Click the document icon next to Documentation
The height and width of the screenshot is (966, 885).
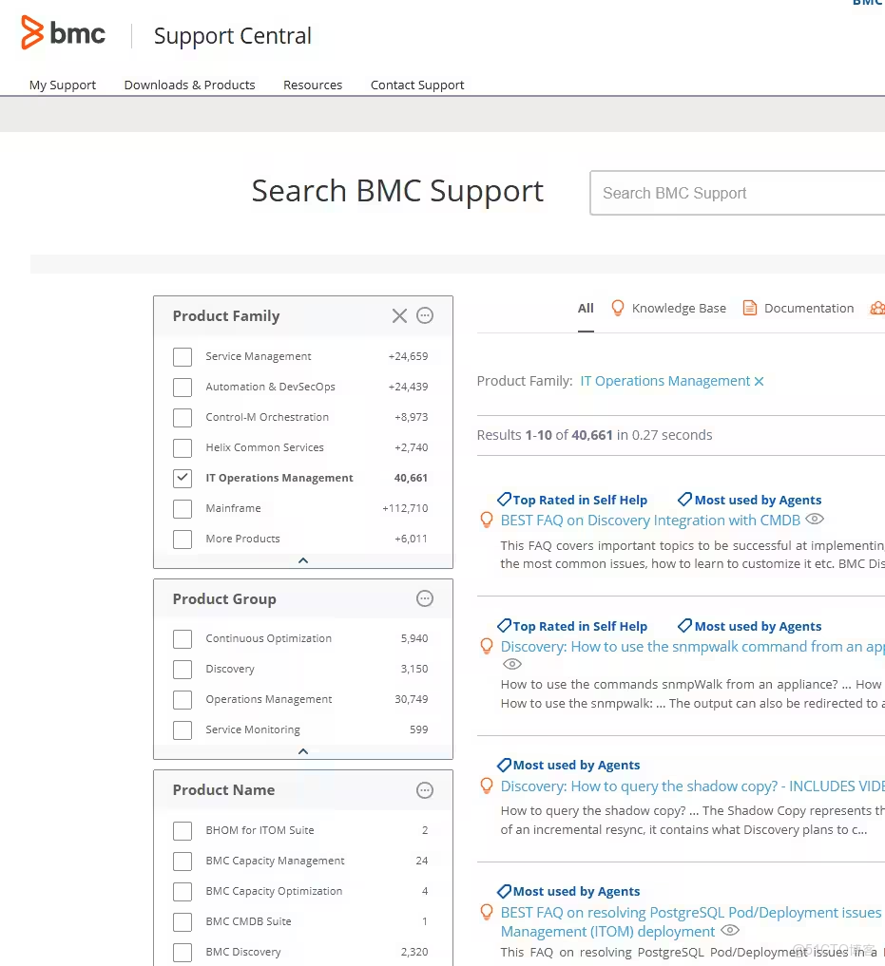point(750,308)
